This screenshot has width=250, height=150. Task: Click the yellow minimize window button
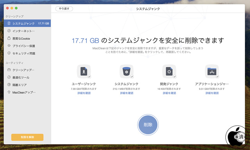click(12, 8)
